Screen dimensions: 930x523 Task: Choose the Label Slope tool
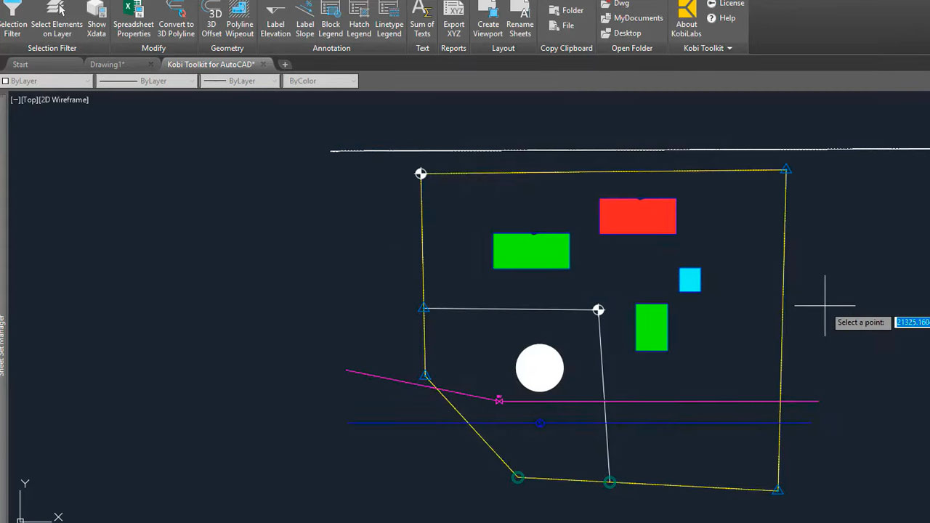click(305, 20)
